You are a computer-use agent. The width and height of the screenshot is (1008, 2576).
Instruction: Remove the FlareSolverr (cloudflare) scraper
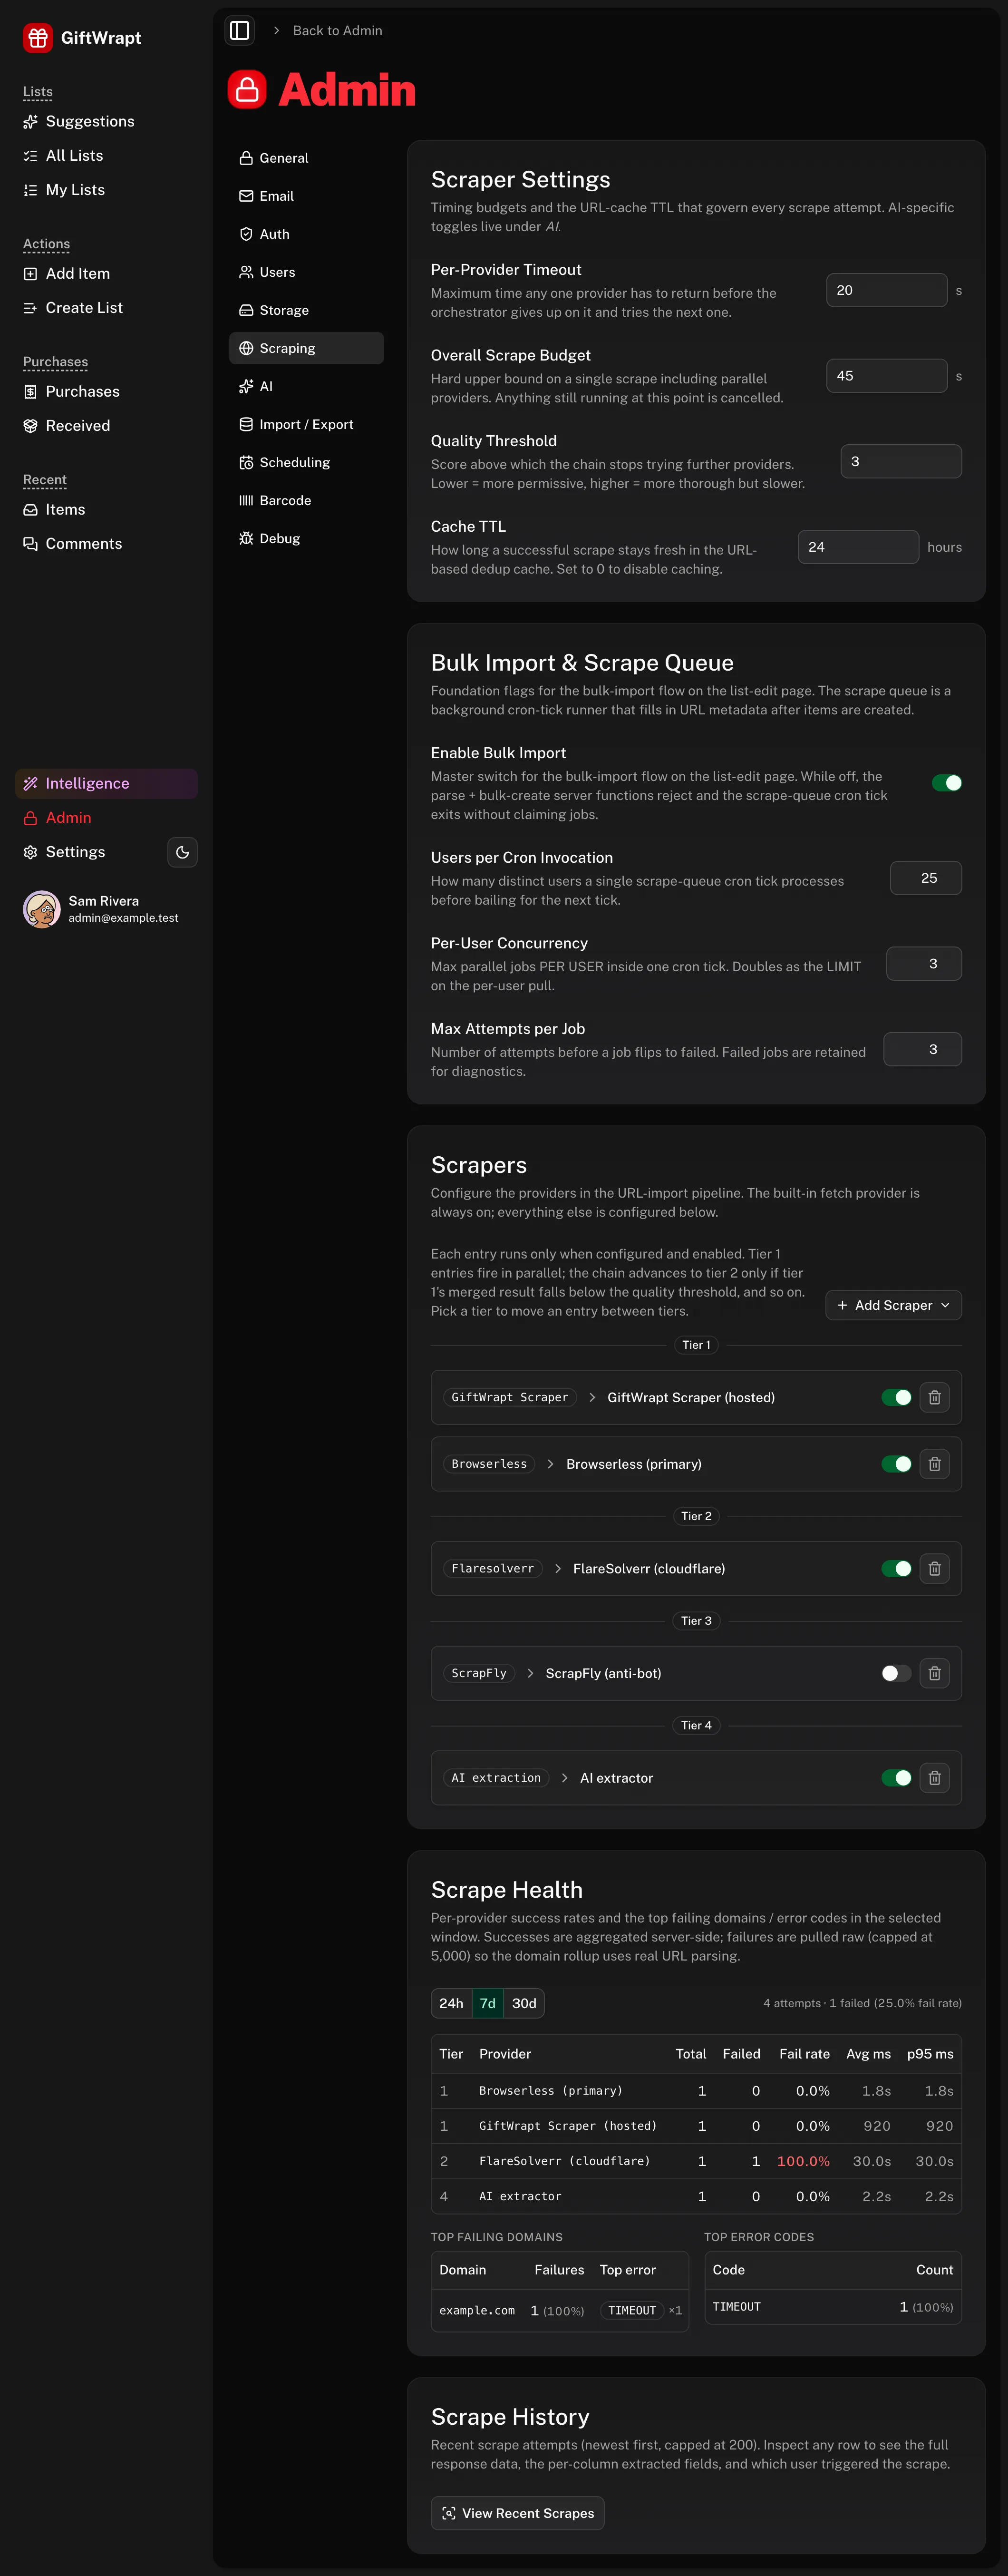[x=934, y=1568]
